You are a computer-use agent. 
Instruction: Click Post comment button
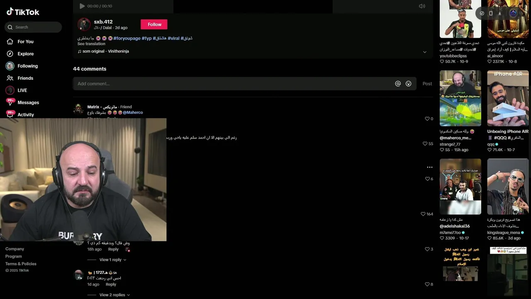(x=427, y=84)
